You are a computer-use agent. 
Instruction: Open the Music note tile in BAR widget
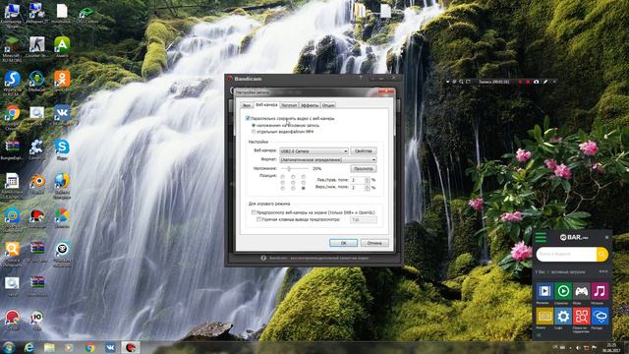[x=600, y=291]
